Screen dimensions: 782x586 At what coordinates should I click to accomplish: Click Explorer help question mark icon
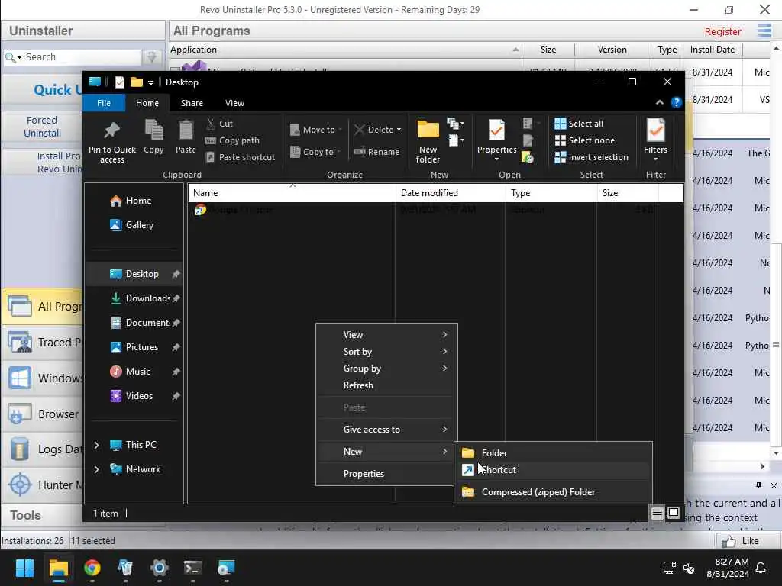click(677, 103)
